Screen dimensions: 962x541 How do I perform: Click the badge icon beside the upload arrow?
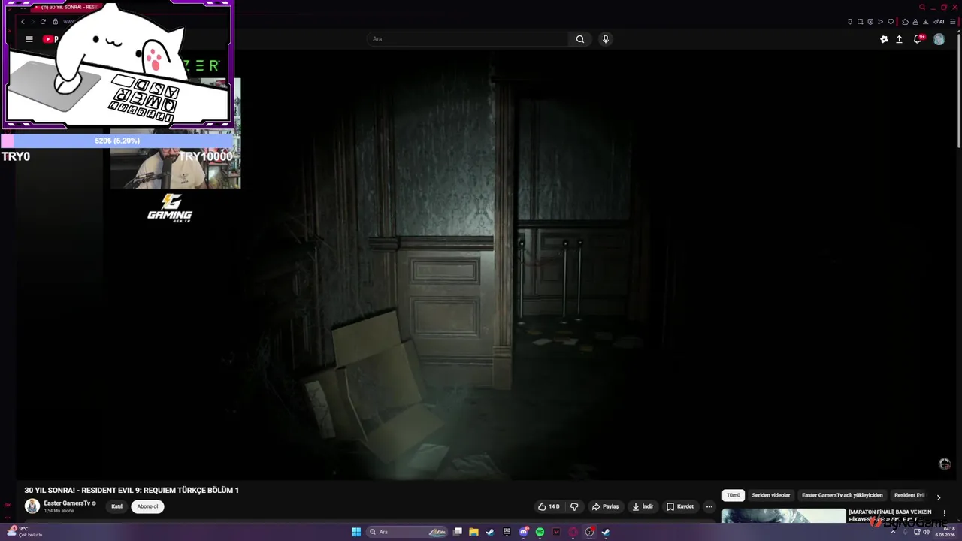tap(884, 39)
